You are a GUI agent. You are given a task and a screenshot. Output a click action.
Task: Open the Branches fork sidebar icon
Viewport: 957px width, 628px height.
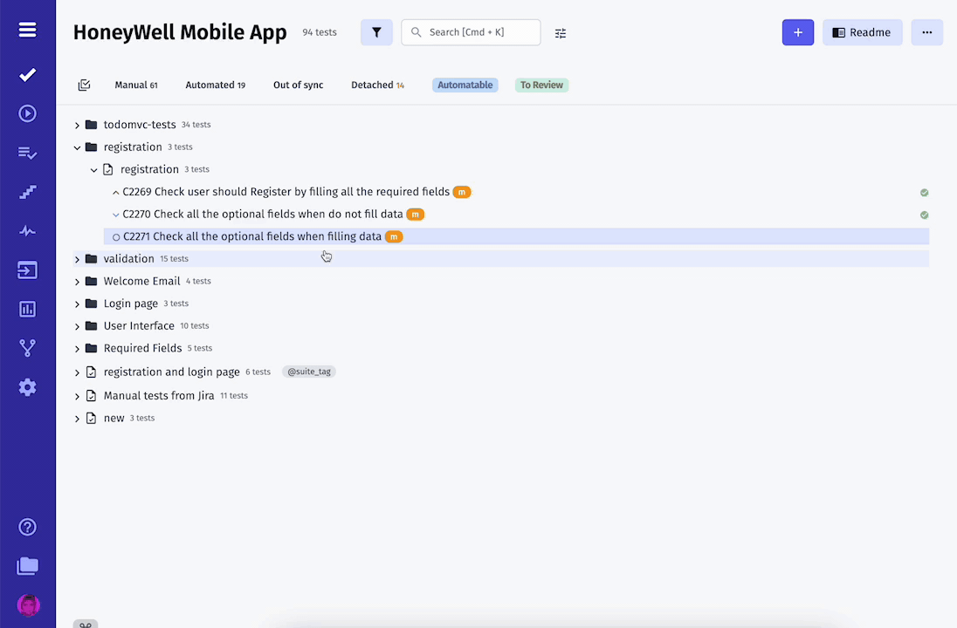[x=27, y=348]
